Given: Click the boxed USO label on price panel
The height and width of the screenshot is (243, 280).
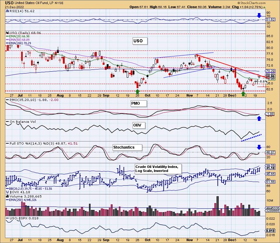Looking at the screenshot, I should [x=140, y=41].
